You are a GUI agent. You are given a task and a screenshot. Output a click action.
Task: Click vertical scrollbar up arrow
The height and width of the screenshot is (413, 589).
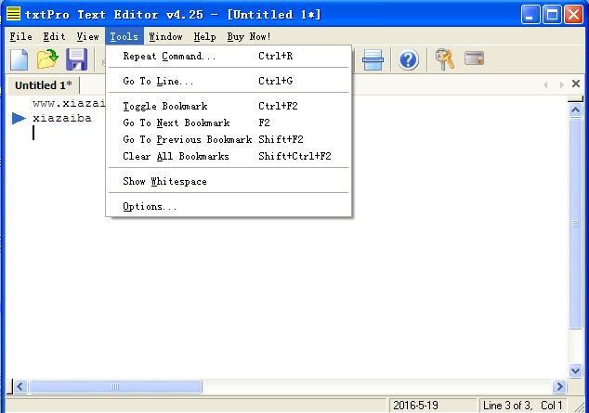point(575,110)
